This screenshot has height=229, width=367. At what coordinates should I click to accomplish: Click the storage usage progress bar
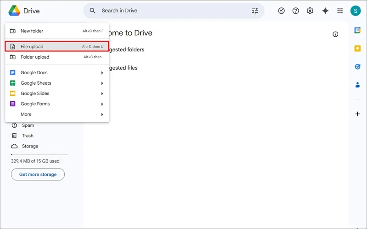coord(39,154)
